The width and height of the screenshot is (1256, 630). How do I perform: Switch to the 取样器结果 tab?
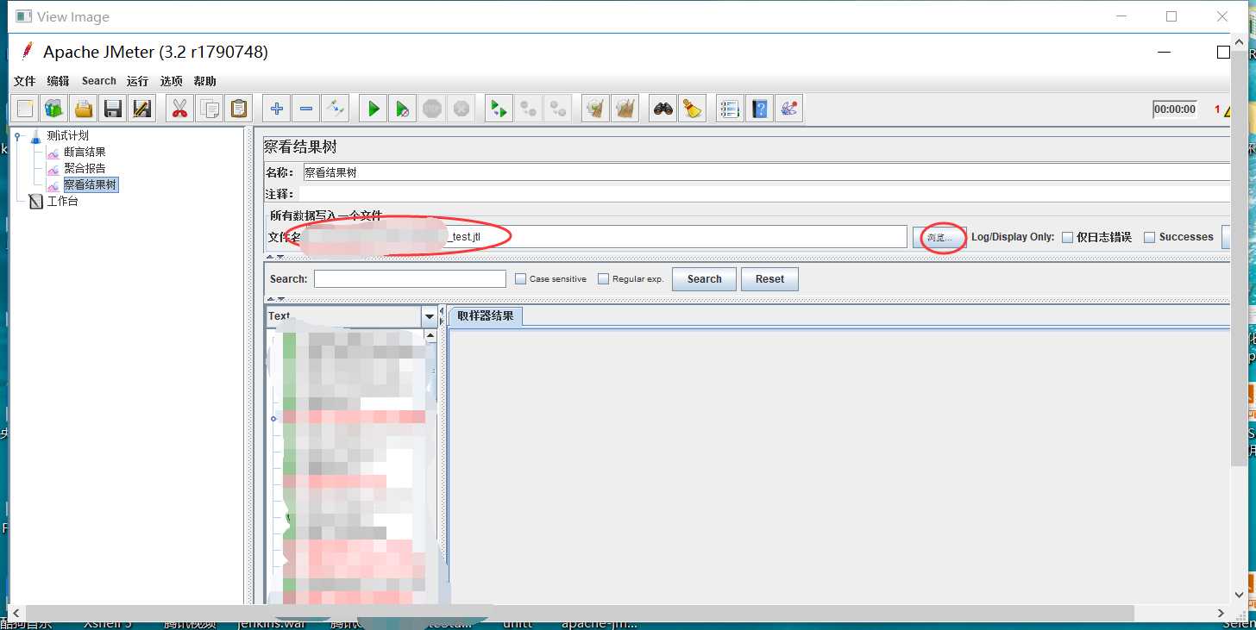[486, 316]
